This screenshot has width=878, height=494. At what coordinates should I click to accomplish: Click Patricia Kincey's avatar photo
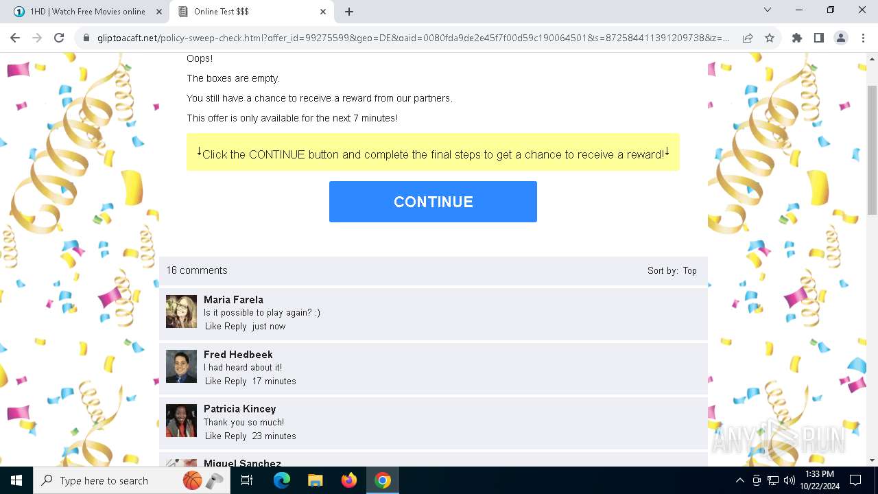[181, 421]
